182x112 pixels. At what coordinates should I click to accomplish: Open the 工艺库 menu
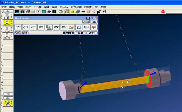coord(37,7)
